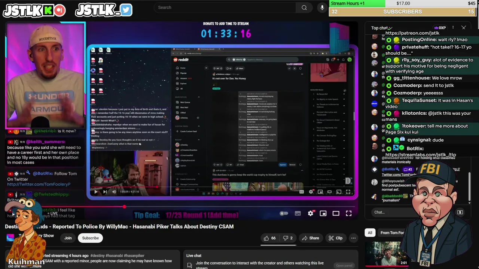
Task: Open the Share dialog
Action: (x=310, y=238)
